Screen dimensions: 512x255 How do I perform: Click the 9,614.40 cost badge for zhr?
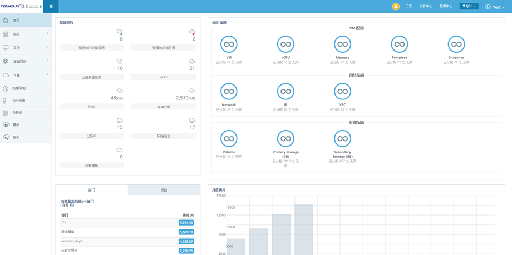186,223
